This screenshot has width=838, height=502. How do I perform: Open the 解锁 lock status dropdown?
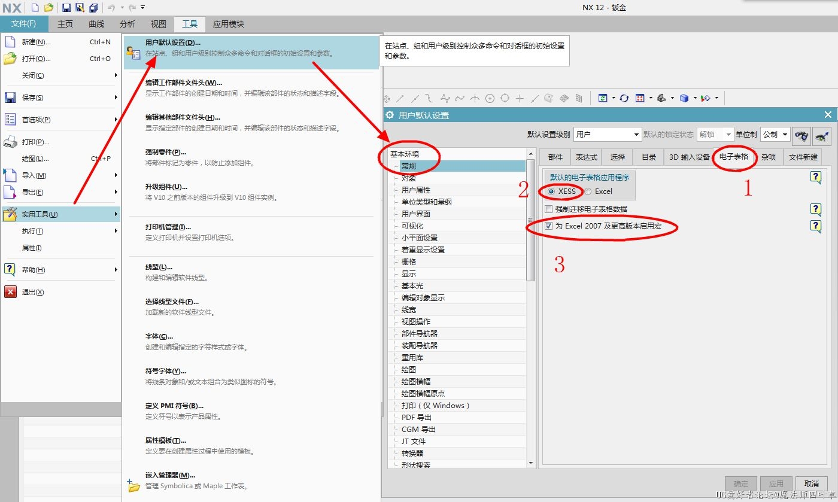(x=715, y=135)
